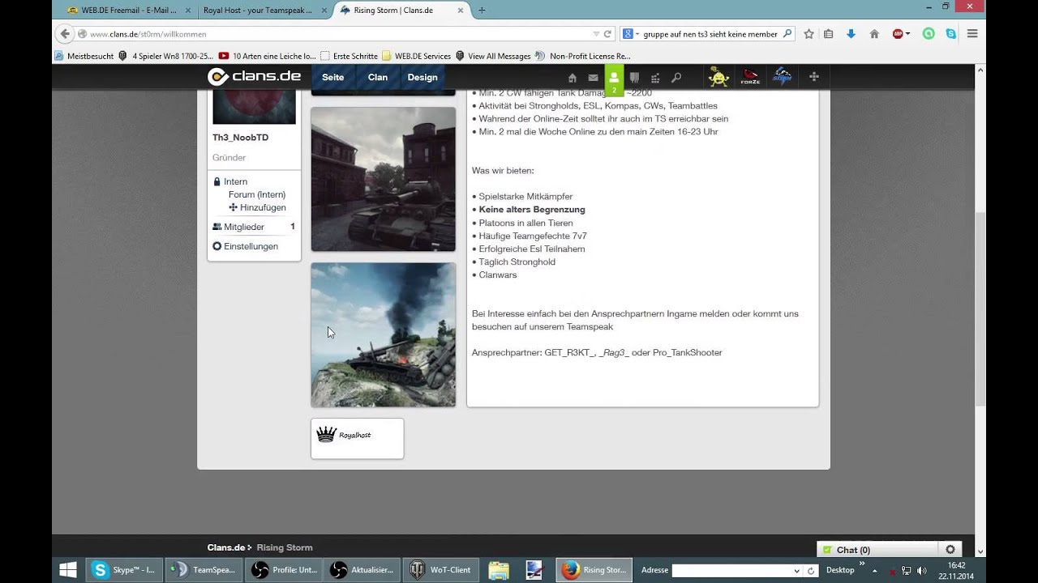Viewport: 1038px width, 583px height.
Task: Click the clans.de magnifier search icon
Action: click(x=676, y=78)
